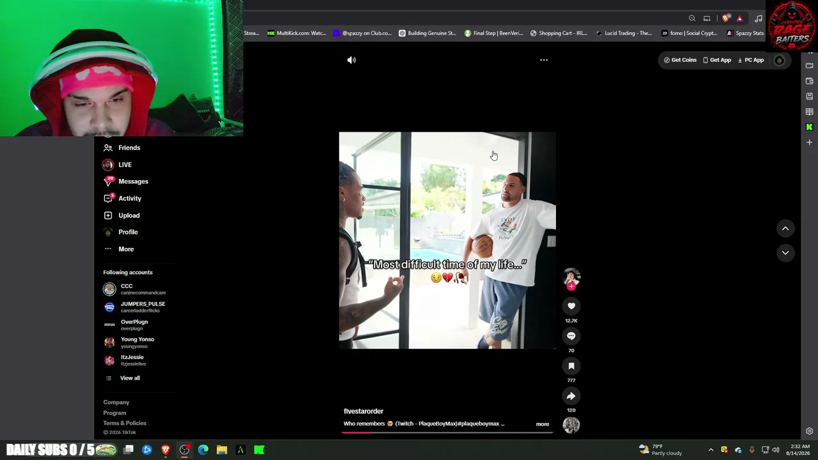Open the OBS Studio taskbar icon
818x460 pixels.
pos(184,450)
